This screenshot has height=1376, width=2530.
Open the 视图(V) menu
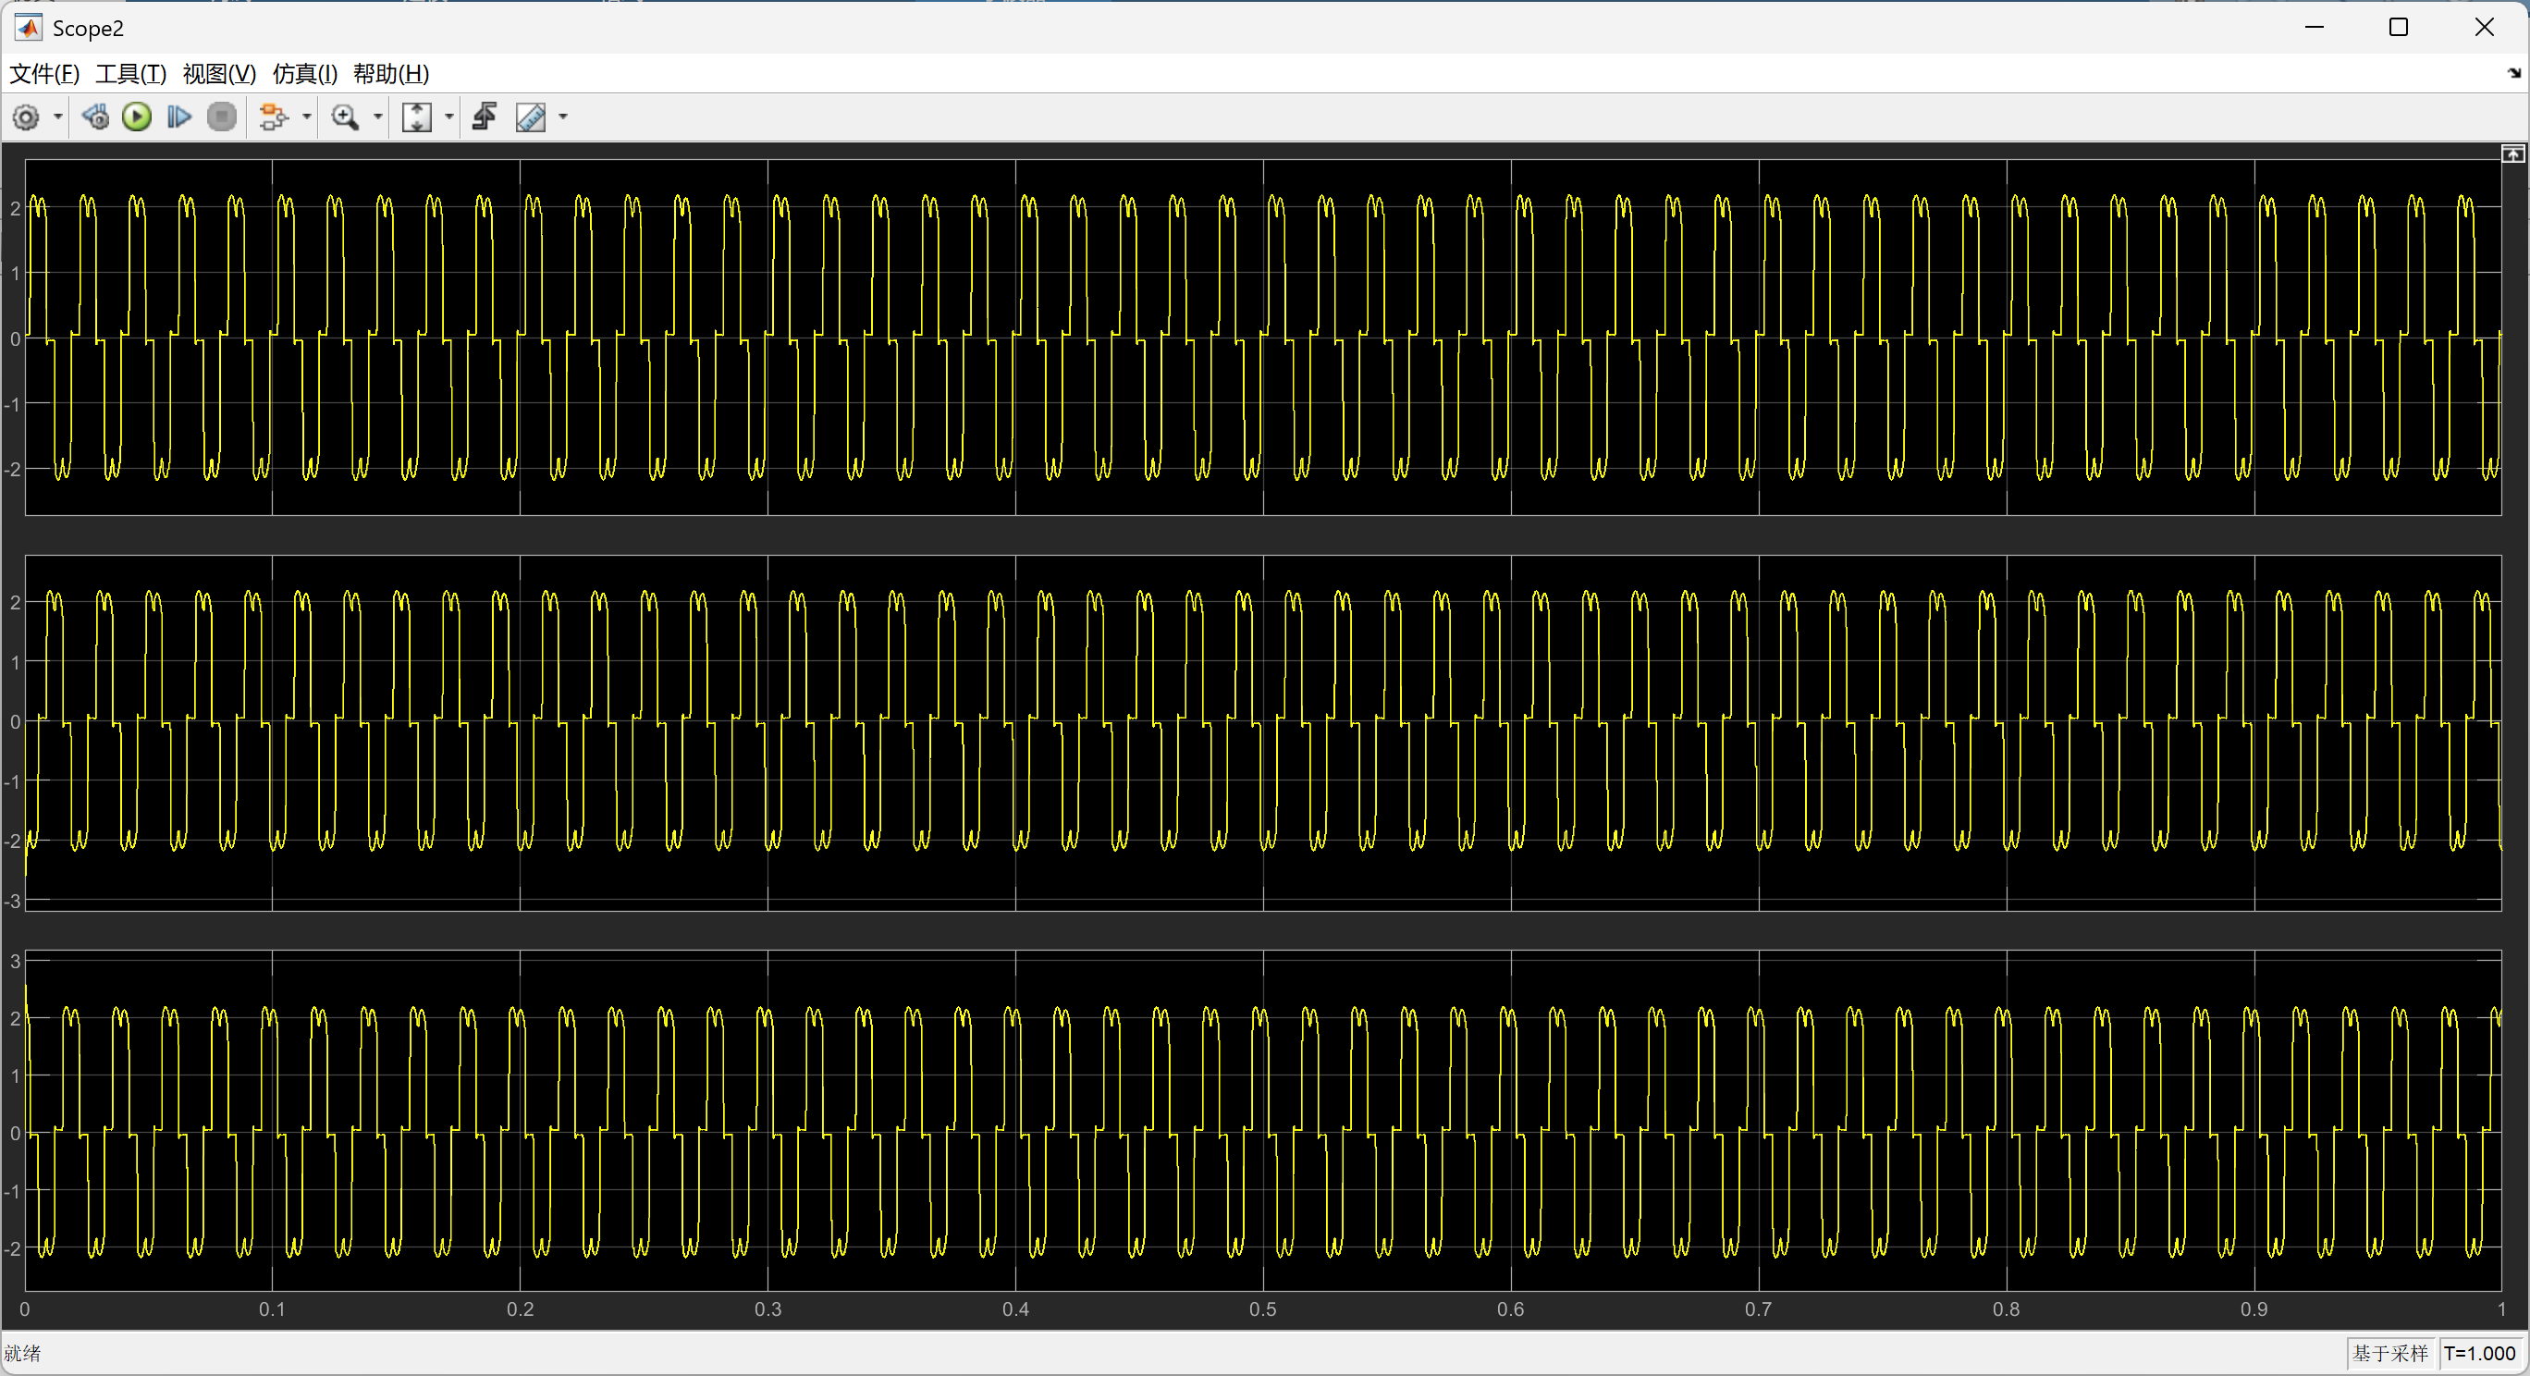(x=219, y=74)
